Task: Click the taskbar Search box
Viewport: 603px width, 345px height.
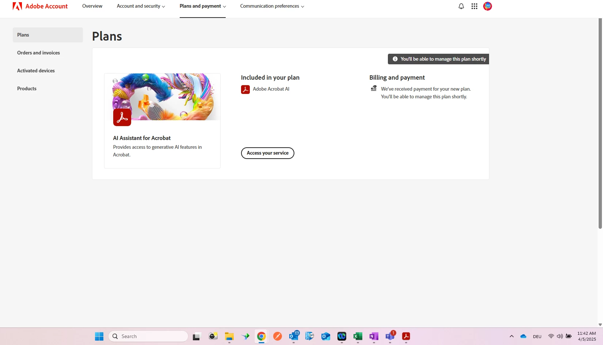Action: pos(148,336)
